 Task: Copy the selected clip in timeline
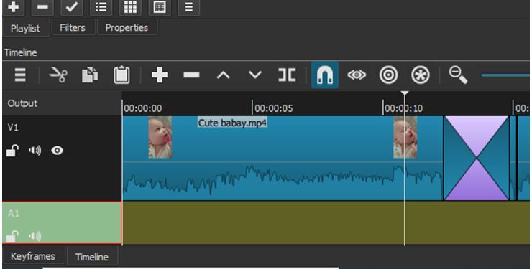90,75
